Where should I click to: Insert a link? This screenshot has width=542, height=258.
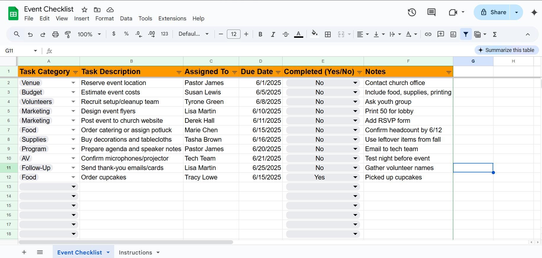[x=428, y=34]
